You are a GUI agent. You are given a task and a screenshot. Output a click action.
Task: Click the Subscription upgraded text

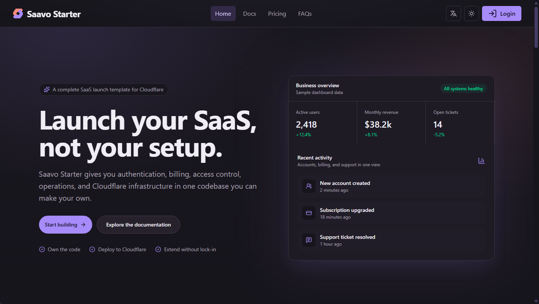pyautogui.click(x=347, y=210)
